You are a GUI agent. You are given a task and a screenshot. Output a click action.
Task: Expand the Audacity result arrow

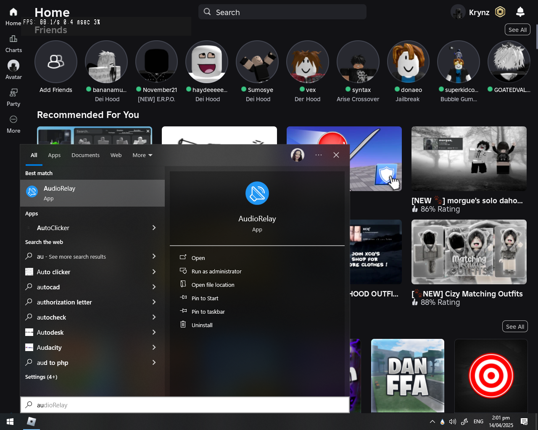[154, 347]
